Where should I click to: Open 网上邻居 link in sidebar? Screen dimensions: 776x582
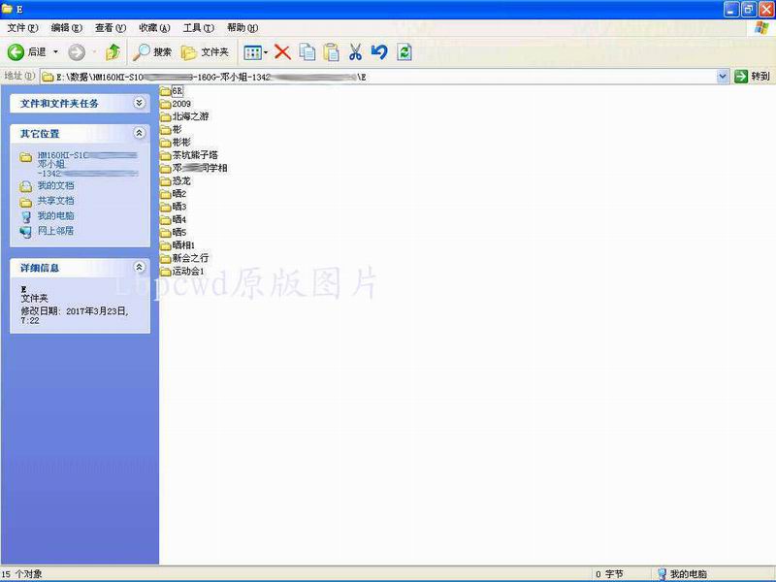point(56,231)
